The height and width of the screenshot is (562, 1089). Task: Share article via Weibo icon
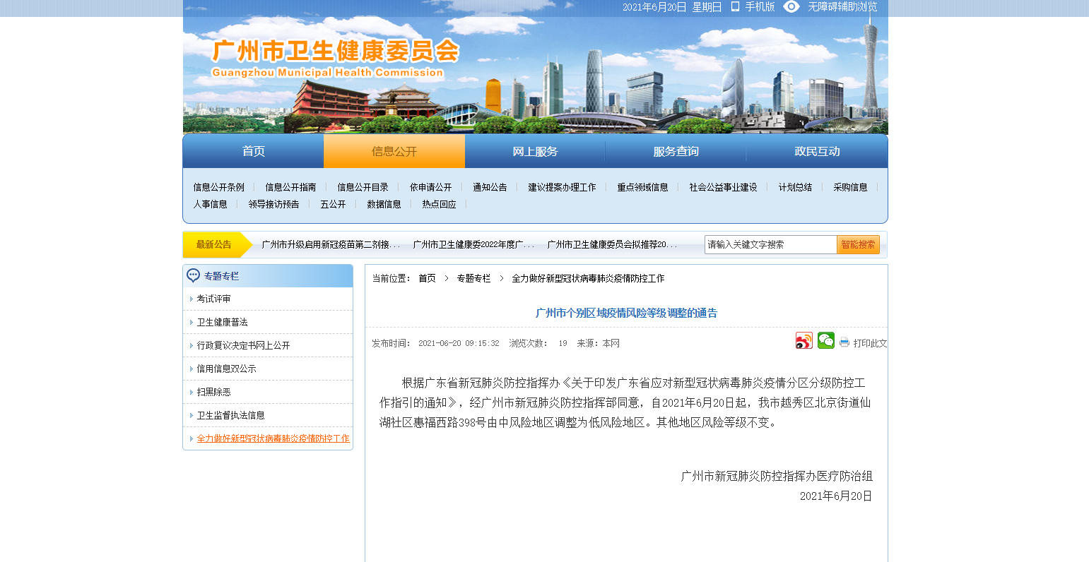pyautogui.click(x=803, y=341)
